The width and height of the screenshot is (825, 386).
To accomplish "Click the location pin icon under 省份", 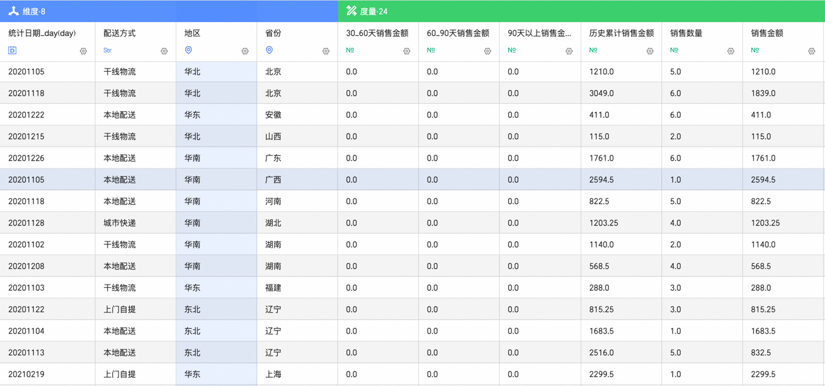I will [269, 50].
